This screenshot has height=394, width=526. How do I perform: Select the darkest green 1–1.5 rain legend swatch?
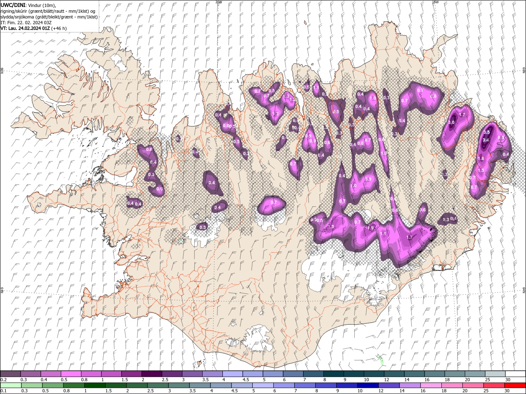coord(95,385)
